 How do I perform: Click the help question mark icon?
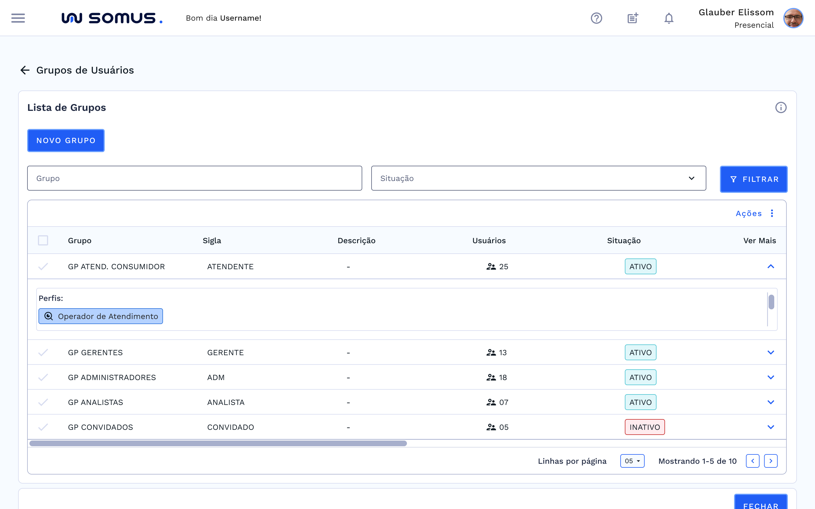point(596,18)
